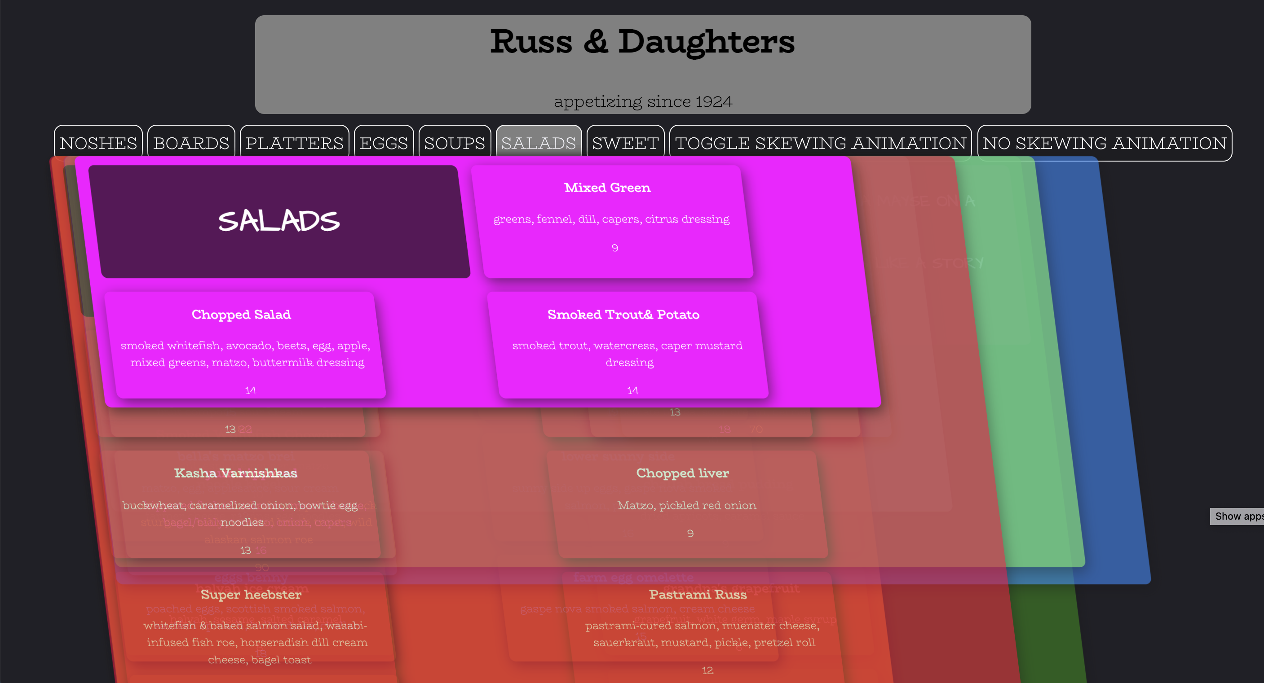The image size is (1264, 683).
Task: Click the active SALADS tab
Action: 538,143
